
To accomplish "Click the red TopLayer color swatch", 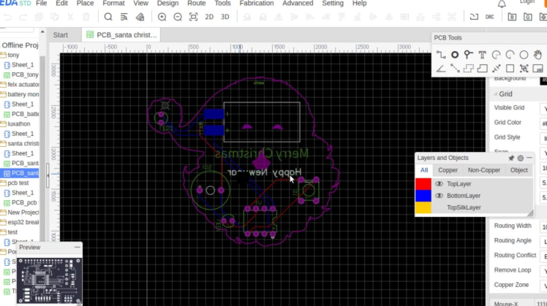I will 423,184.
